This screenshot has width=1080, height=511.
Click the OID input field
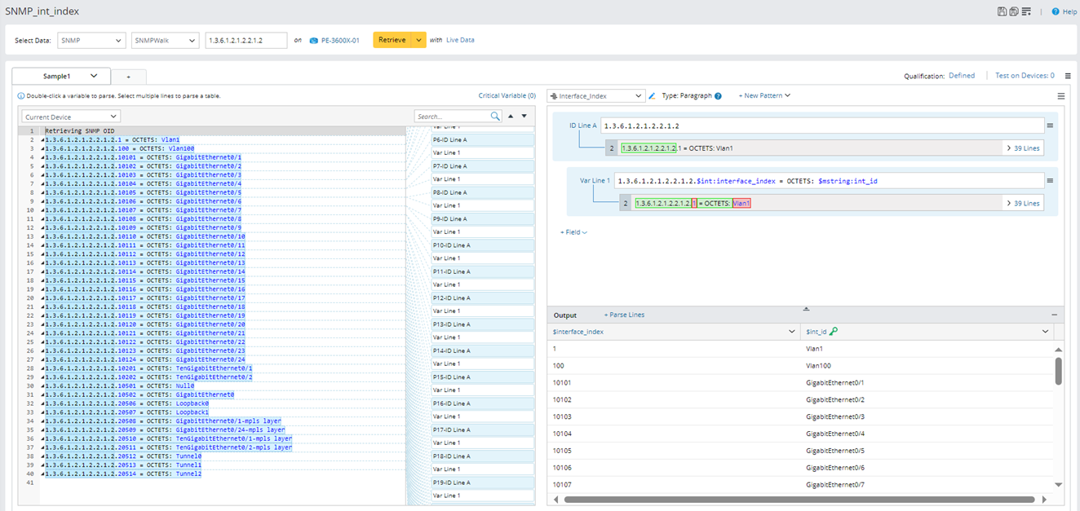tap(246, 40)
